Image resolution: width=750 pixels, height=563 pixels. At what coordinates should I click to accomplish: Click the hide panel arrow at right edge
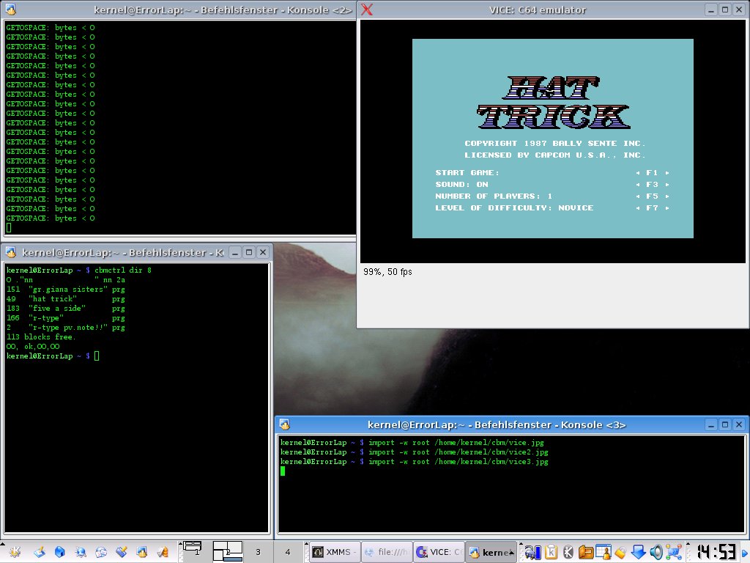[x=745, y=553]
